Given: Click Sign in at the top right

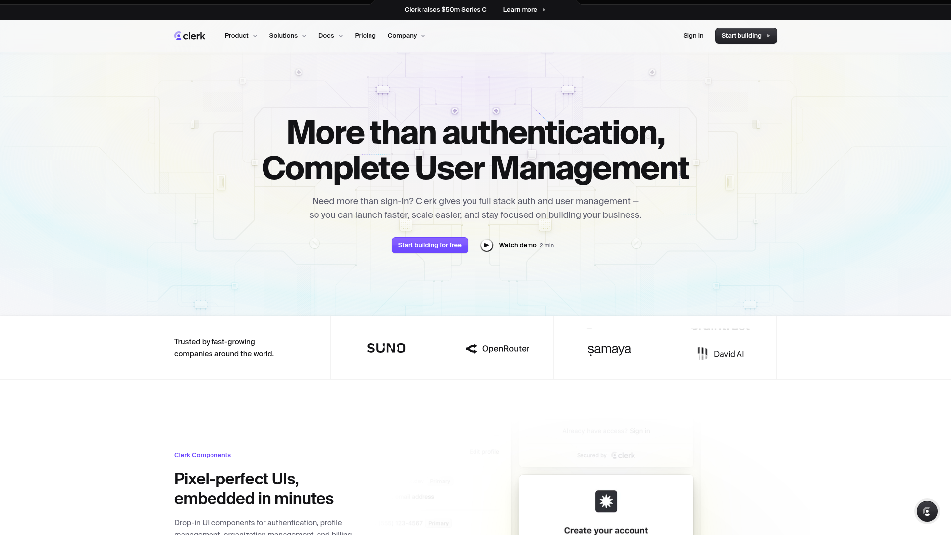Looking at the screenshot, I should click(x=693, y=35).
